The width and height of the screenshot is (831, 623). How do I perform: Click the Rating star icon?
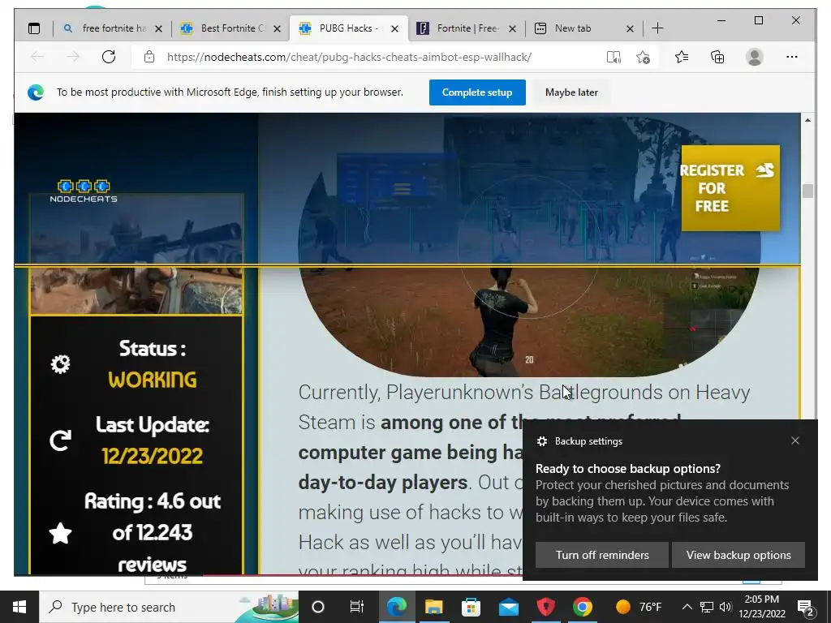[60, 533]
